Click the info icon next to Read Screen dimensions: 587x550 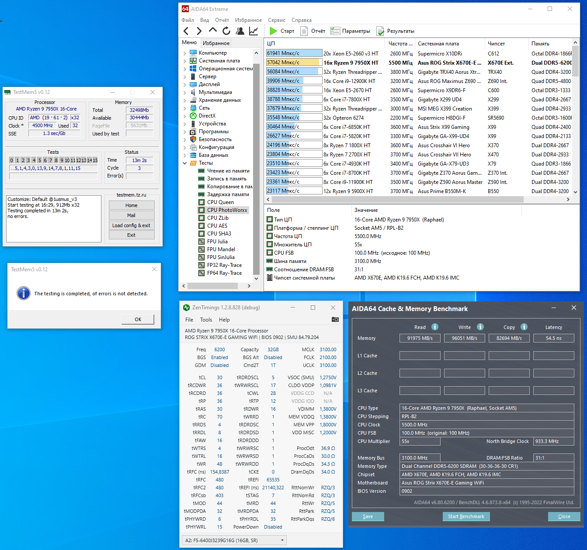click(x=435, y=327)
